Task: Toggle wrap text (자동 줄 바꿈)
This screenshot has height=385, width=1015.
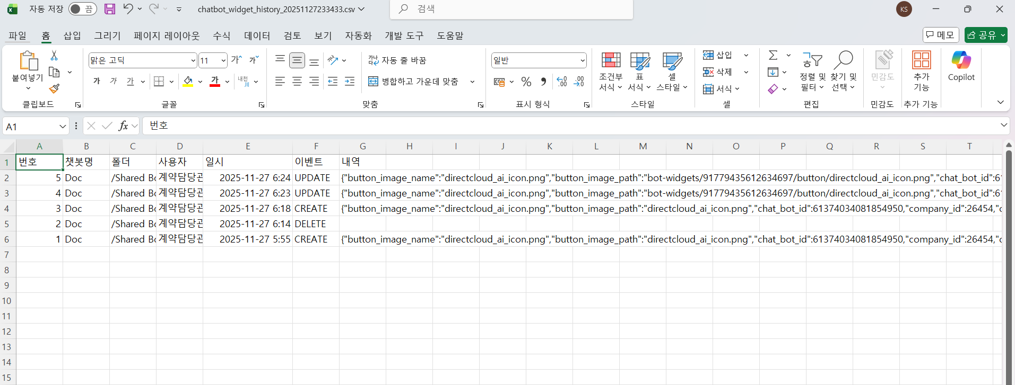Action: click(x=397, y=60)
